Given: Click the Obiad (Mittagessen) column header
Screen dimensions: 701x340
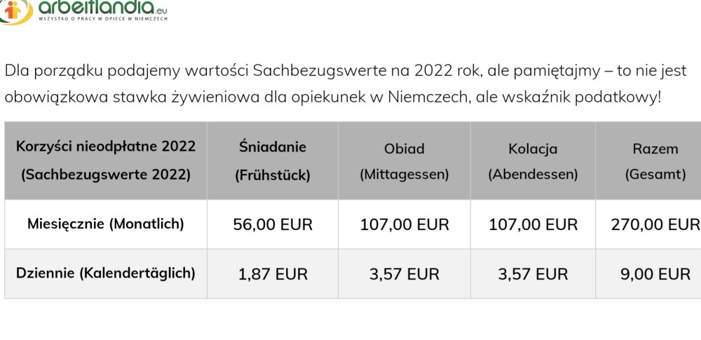Looking at the screenshot, I should (x=404, y=161).
